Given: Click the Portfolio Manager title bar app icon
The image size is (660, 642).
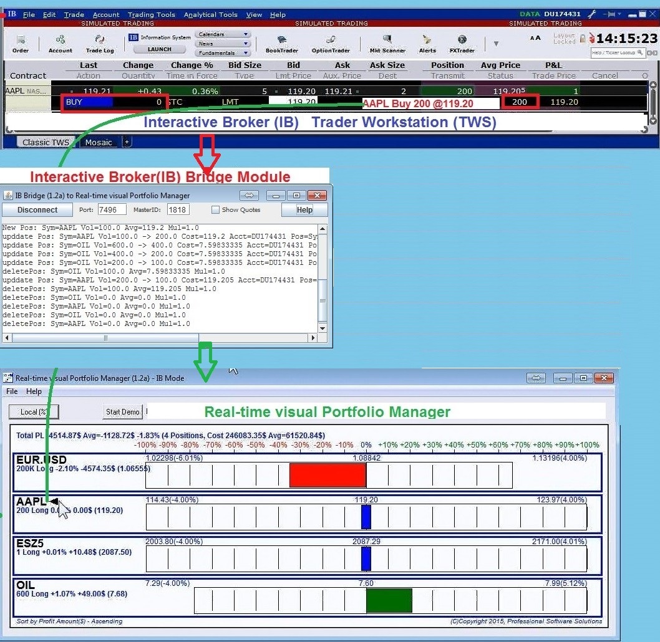Looking at the screenshot, I should click(x=8, y=378).
